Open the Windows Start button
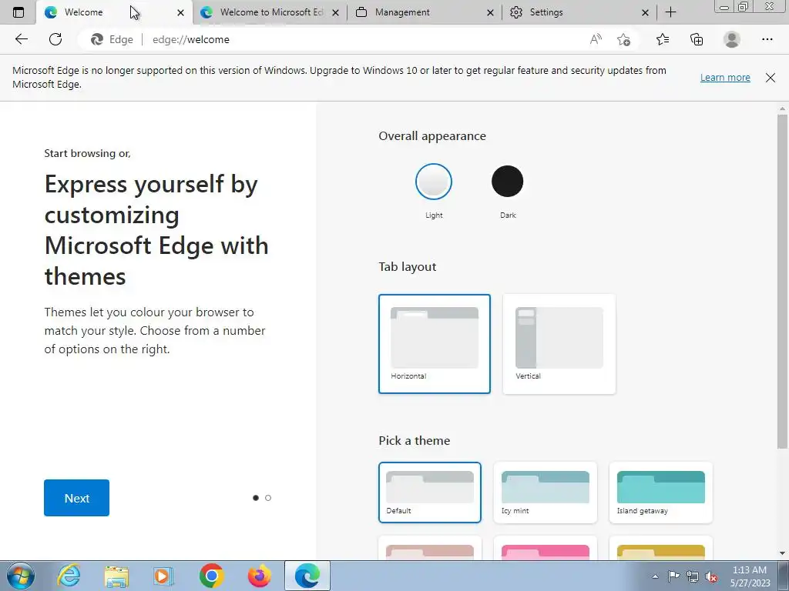 click(x=20, y=576)
